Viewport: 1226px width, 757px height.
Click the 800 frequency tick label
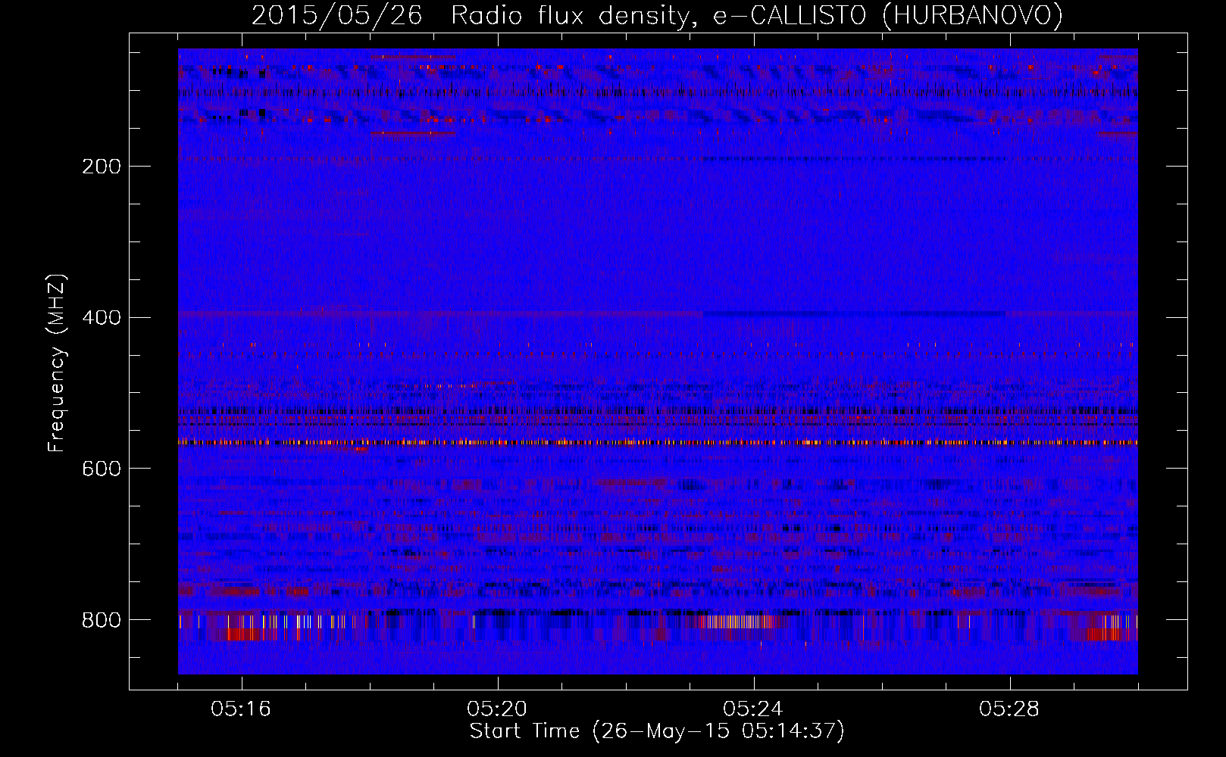coord(101,621)
